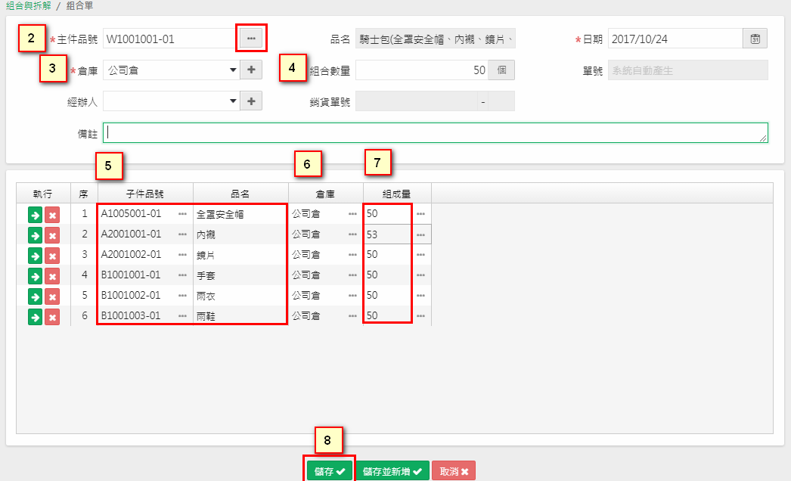The image size is (791, 481).
Task: Open warehouse ellipsis in row 5 雨衣
Action: pyautogui.click(x=352, y=295)
